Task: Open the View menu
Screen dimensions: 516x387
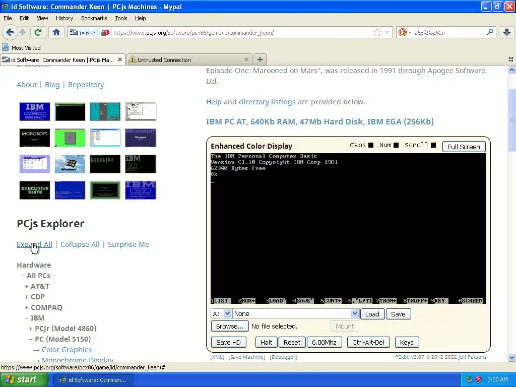Action: [42, 18]
